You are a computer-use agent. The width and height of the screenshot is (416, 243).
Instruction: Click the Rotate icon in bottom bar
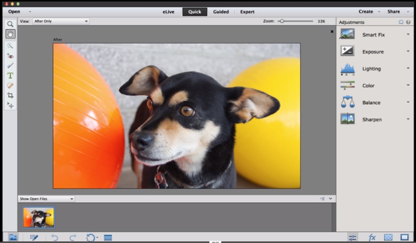click(x=90, y=238)
